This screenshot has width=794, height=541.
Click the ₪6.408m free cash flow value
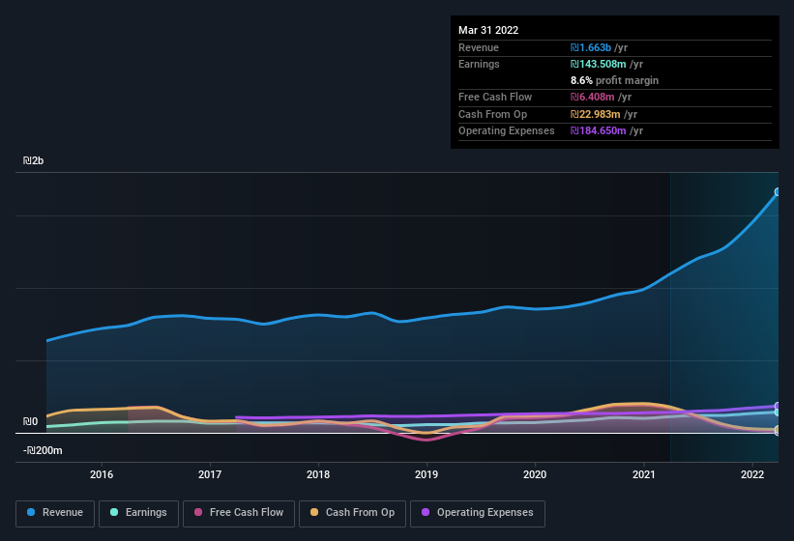(592, 97)
